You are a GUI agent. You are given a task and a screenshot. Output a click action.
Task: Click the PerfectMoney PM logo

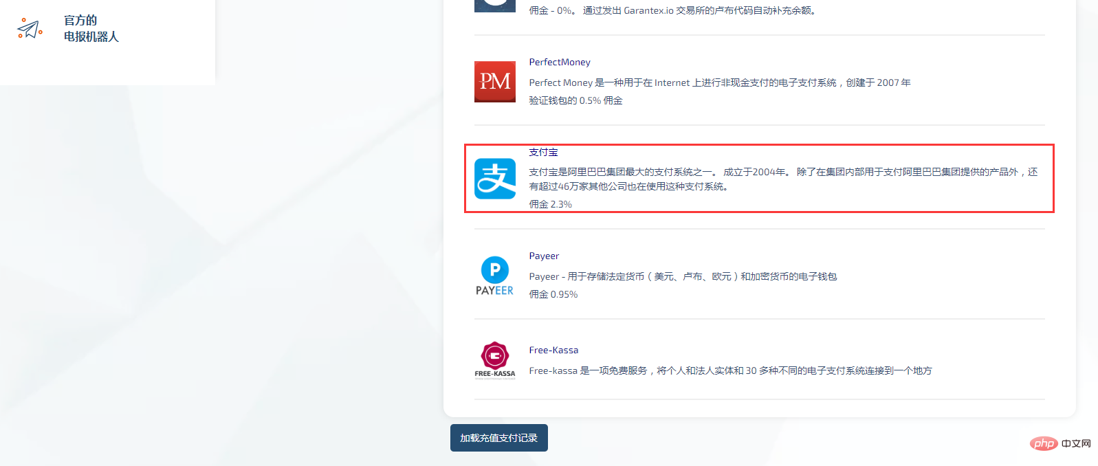(x=495, y=82)
